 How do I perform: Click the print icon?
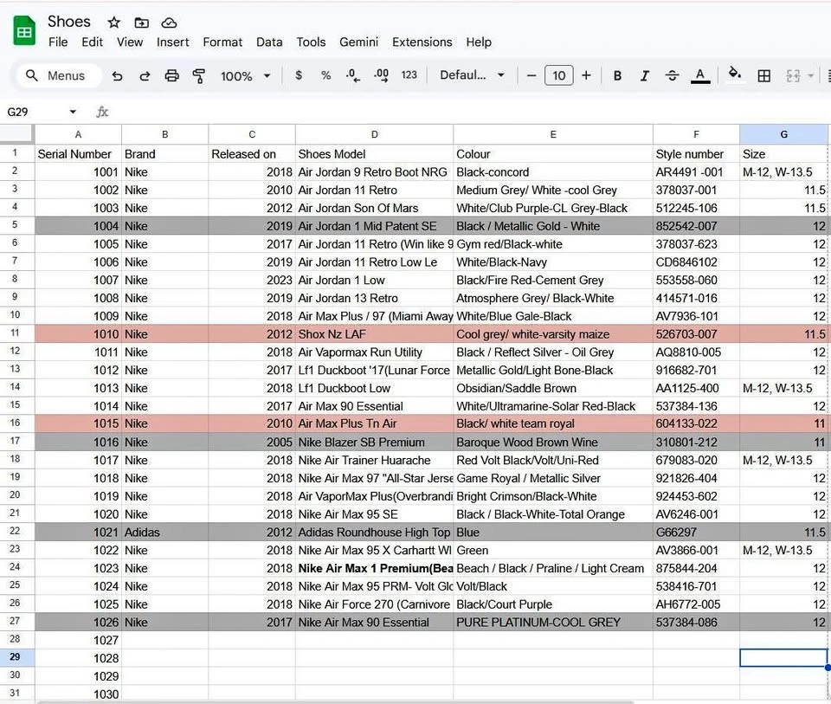pos(171,76)
